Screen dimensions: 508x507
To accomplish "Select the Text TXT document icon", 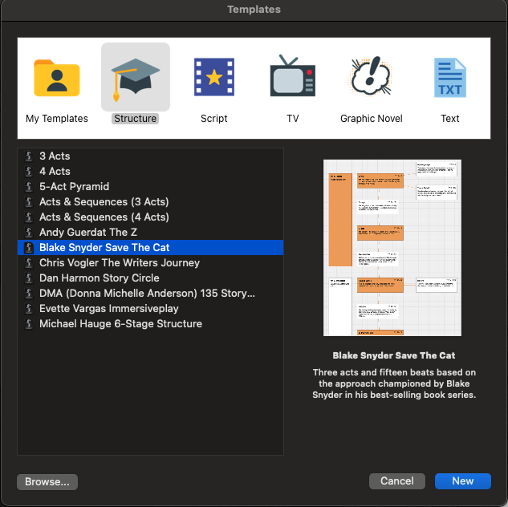I will point(449,78).
